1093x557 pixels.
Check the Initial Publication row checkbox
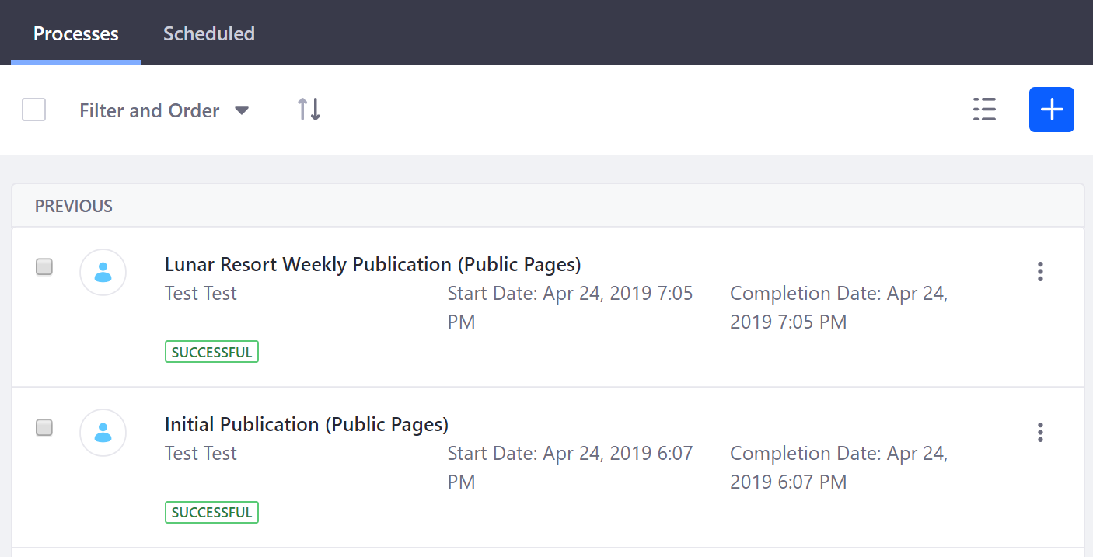[44, 427]
